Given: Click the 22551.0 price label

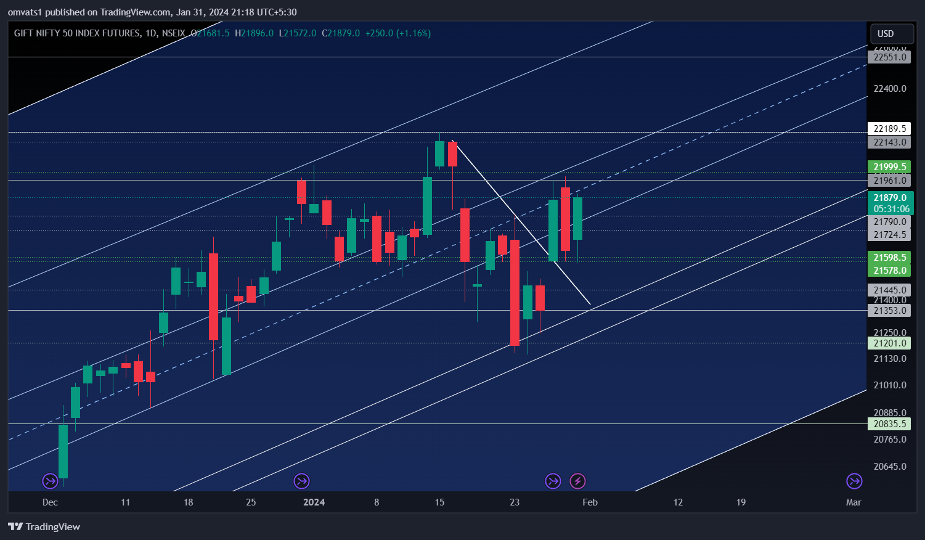Looking at the screenshot, I should 890,57.
